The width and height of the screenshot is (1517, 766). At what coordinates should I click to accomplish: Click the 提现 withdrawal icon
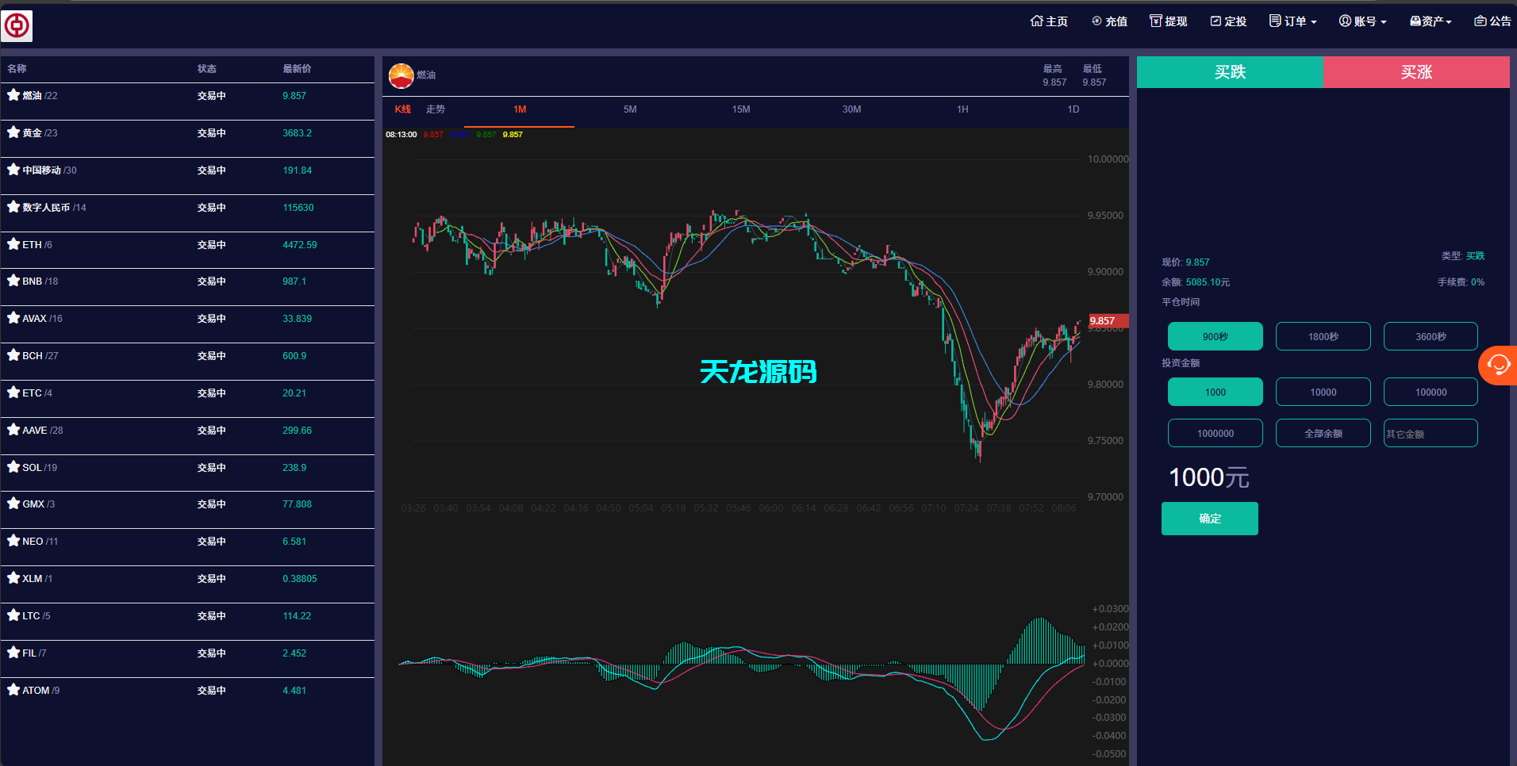coord(1156,21)
